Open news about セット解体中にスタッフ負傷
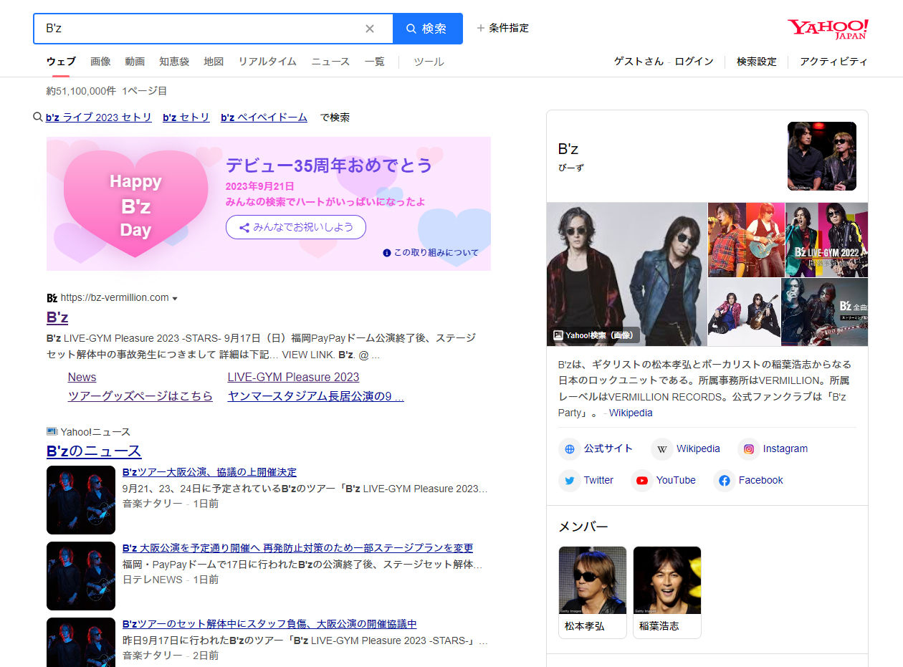 269,624
